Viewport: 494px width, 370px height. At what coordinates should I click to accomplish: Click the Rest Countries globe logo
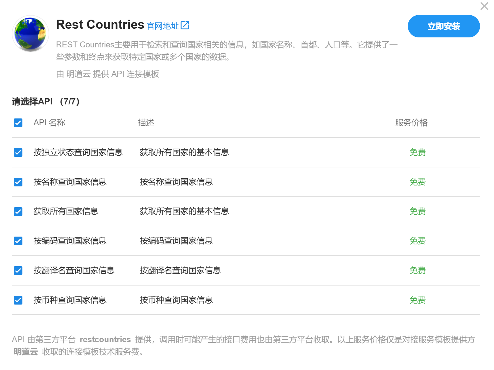pyautogui.click(x=31, y=34)
